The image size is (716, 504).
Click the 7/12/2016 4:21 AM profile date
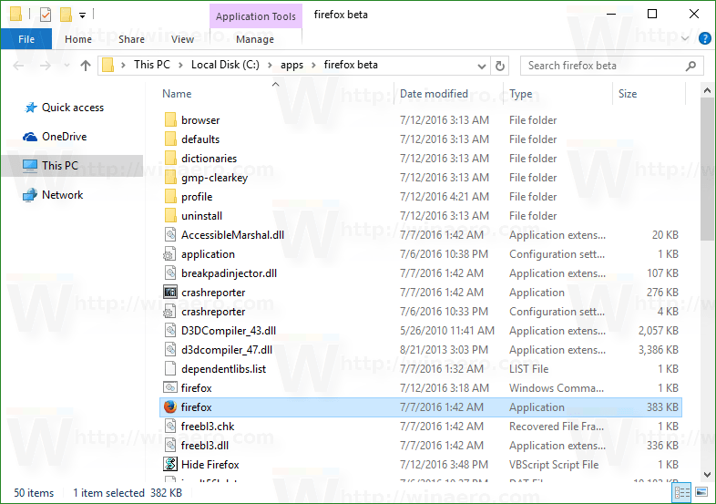[x=445, y=197]
